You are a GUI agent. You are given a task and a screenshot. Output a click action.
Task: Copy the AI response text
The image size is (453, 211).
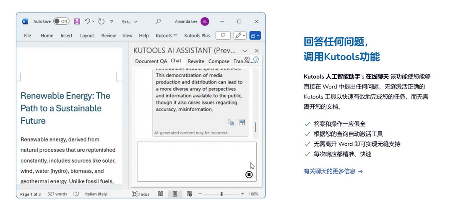(x=231, y=122)
